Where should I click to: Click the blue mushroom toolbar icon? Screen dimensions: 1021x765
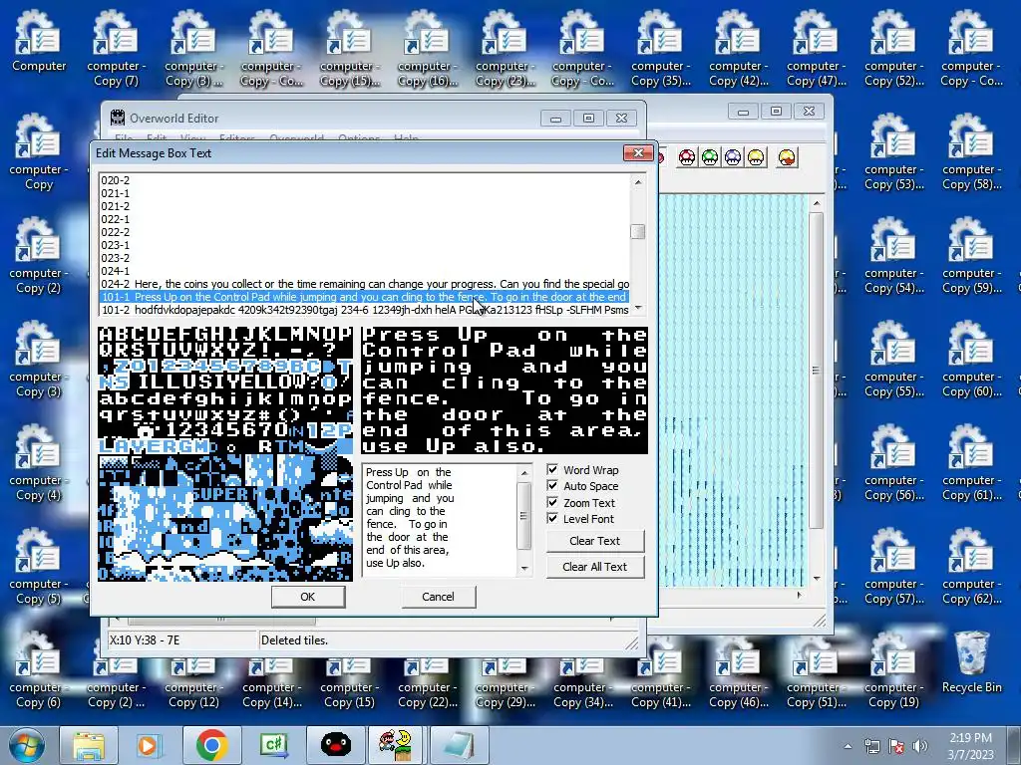[x=733, y=157]
